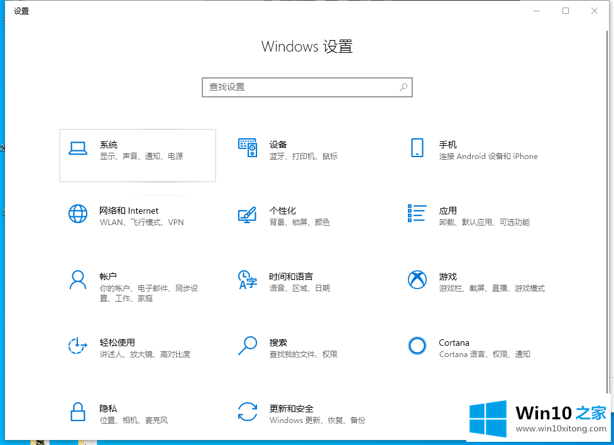
Task: Click the text 位置、相机、麦克风
Action: pyautogui.click(x=134, y=420)
